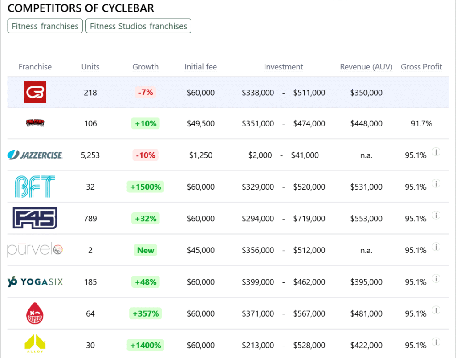The image size is (456, 358).
Task: Click the +32% growth badge
Action: point(146,218)
